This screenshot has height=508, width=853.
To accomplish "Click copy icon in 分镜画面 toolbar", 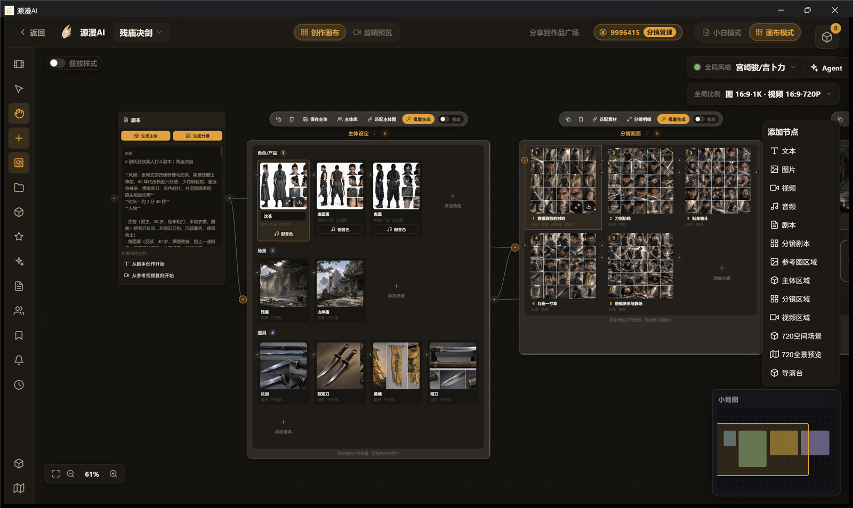I will pyautogui.click(x=568, y=119).
